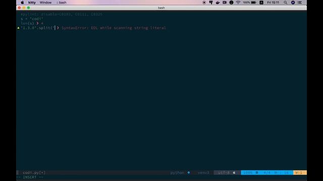Viewport: 323px width, 181px height.
Task: Click the dark circular menu bar icon
Action: (x=231, y=3)
